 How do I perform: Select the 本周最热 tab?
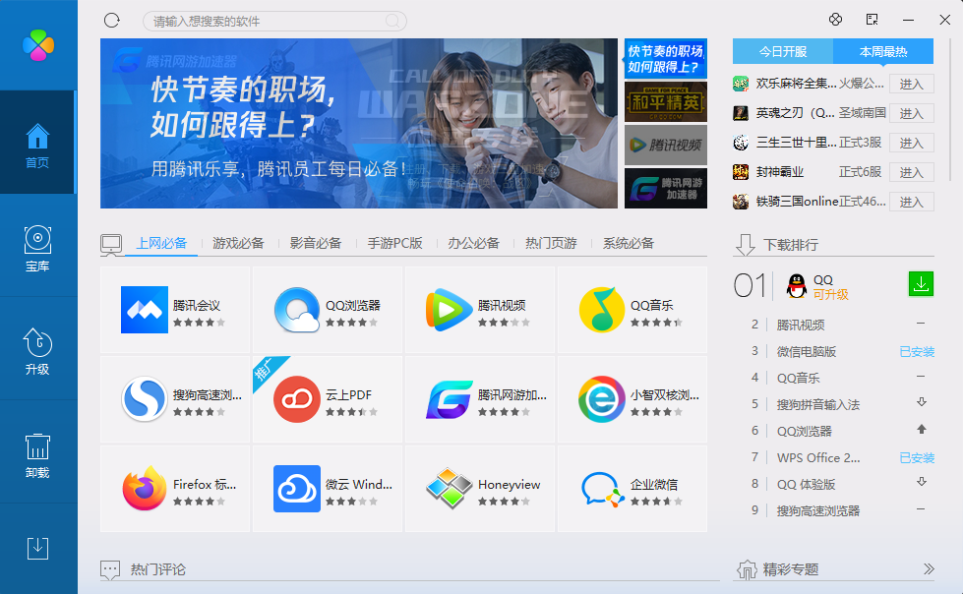pos(883,51)
